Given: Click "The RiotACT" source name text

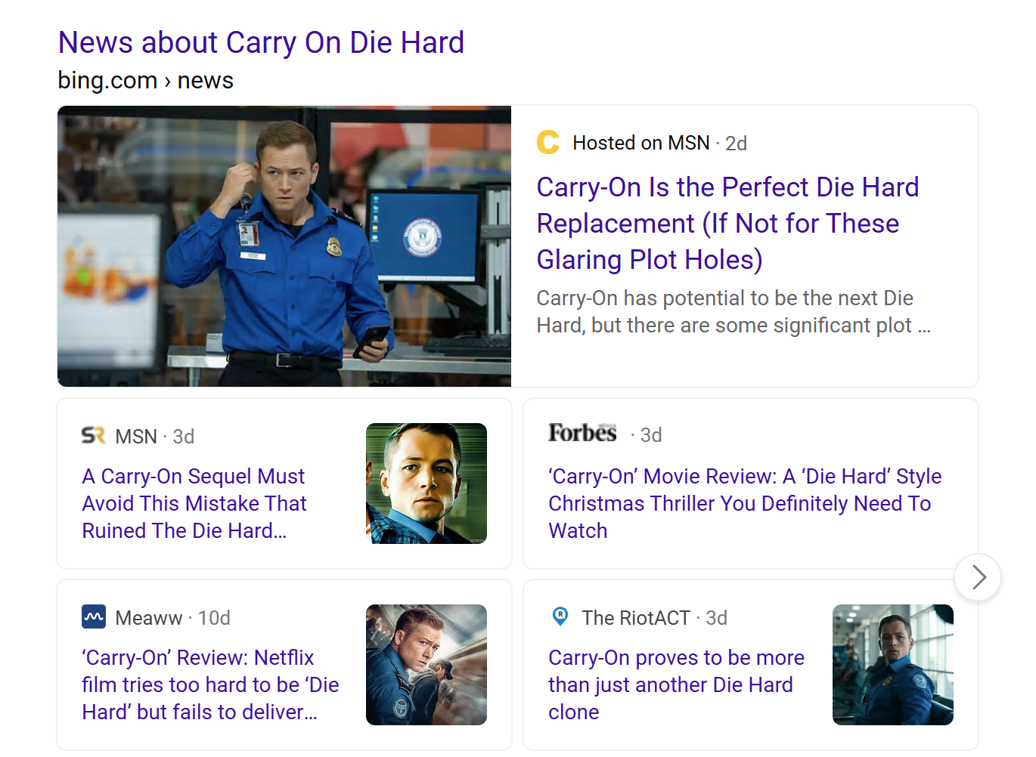Looking at the screenshot, I should [x=635, y=618].
